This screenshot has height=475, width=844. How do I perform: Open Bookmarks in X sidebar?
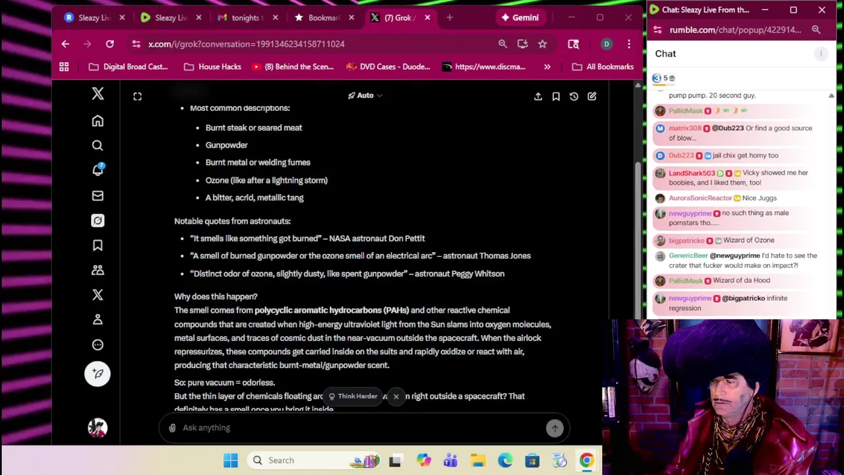[x=98, y=245]
